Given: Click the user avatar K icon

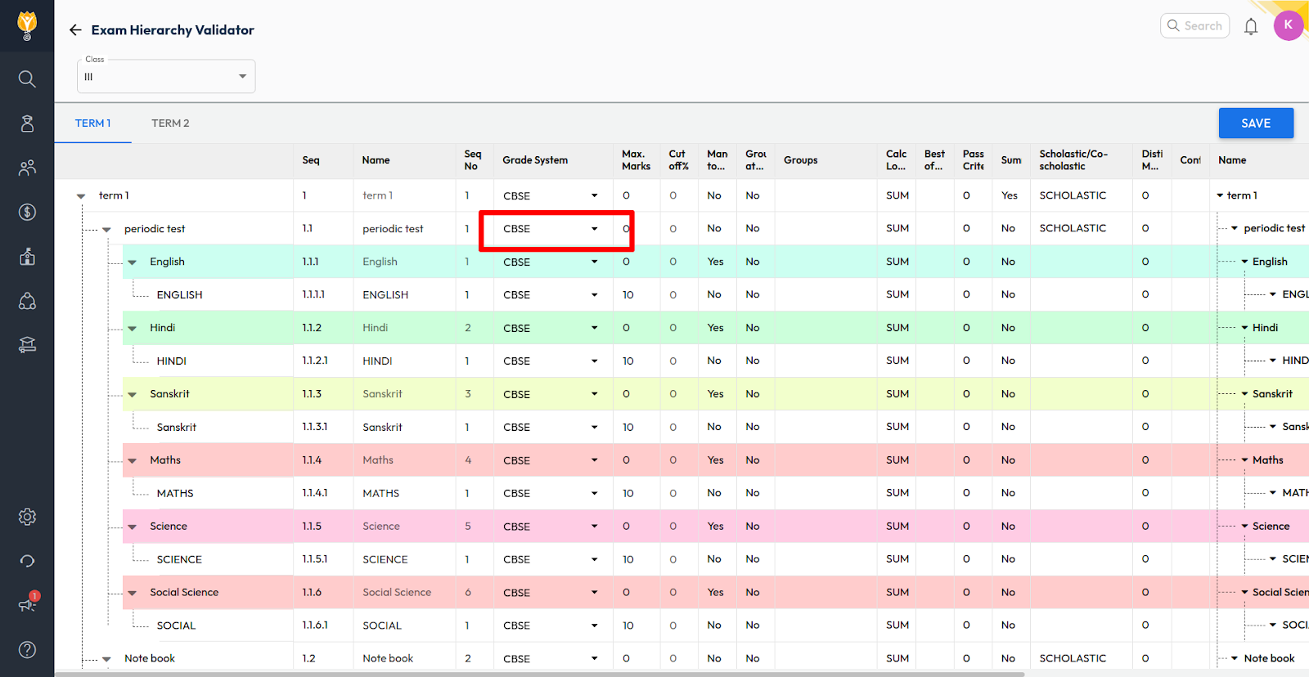Looking at the screenshot, I should [x=1288, y=25].
